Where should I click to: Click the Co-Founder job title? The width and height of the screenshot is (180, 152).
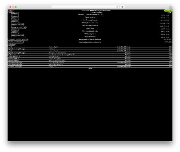[x=12, y=55]
